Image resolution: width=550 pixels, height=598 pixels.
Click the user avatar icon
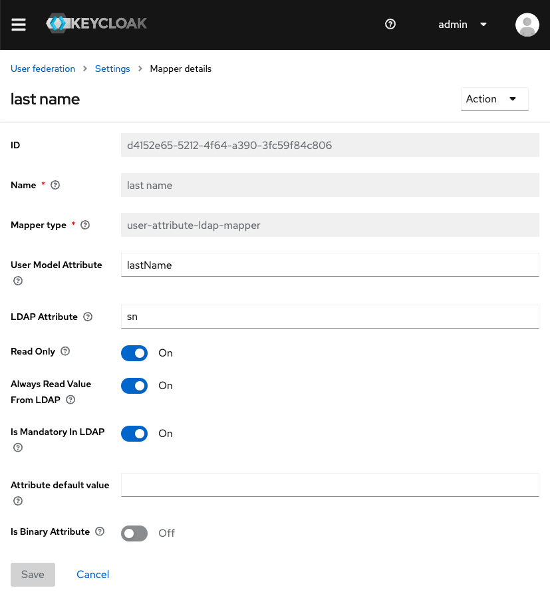pyautogui.click(x=527, y=25)
